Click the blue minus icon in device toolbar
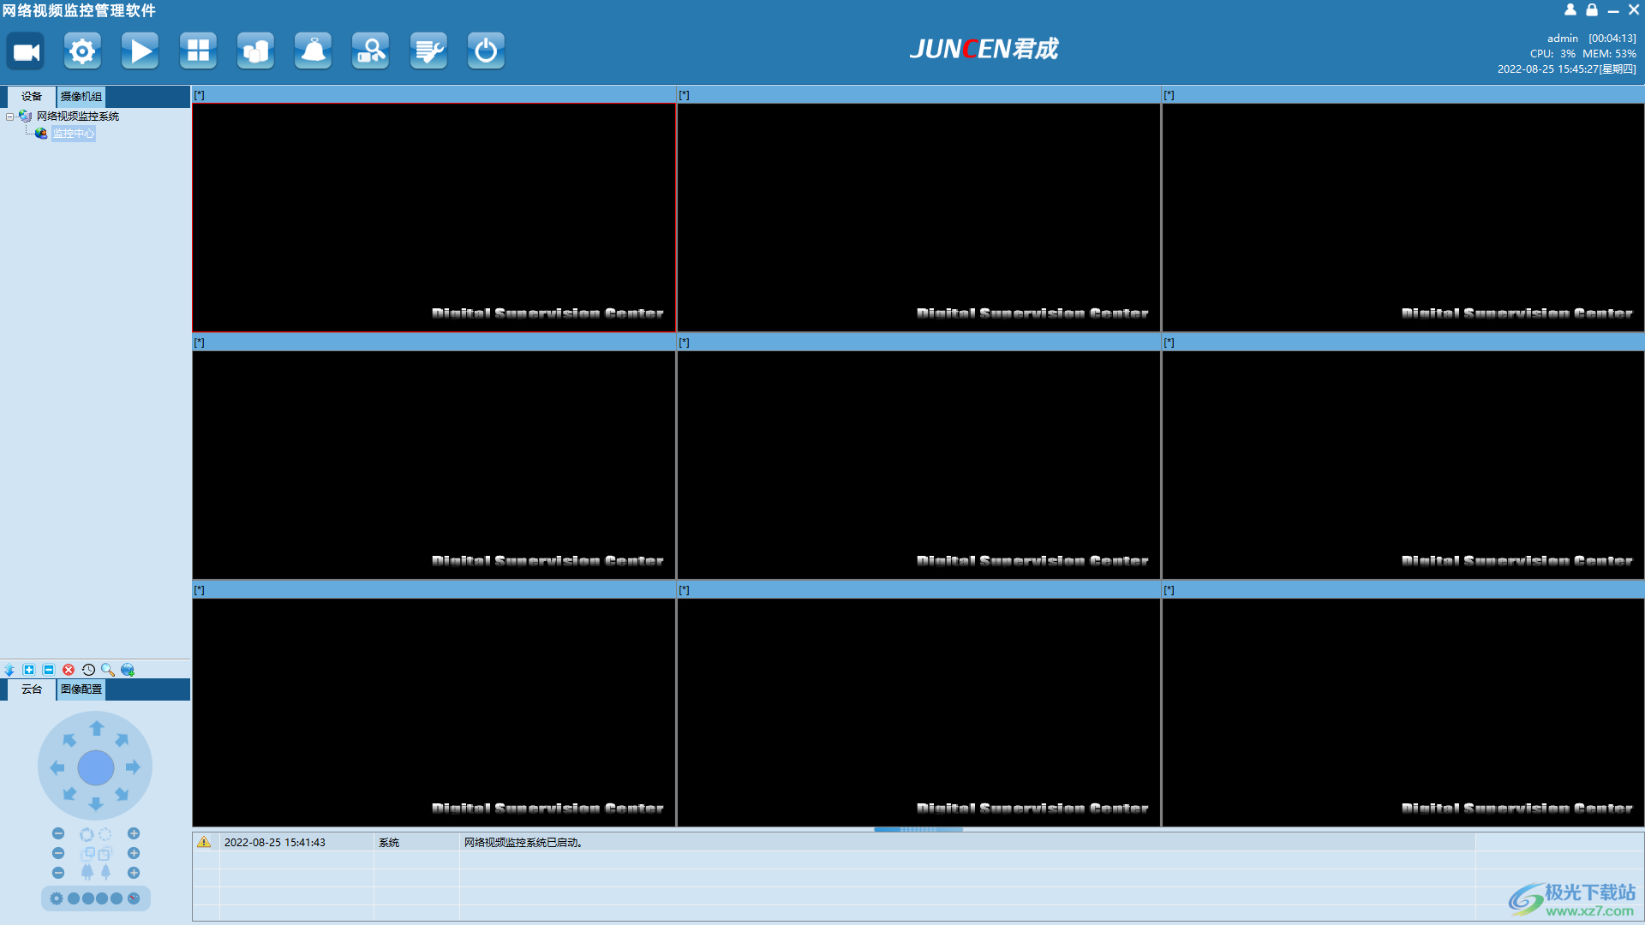The width and height of the screenshot is (1645, 925). pos(49,670)
